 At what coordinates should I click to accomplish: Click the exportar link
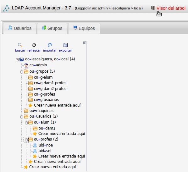(65, 50)
